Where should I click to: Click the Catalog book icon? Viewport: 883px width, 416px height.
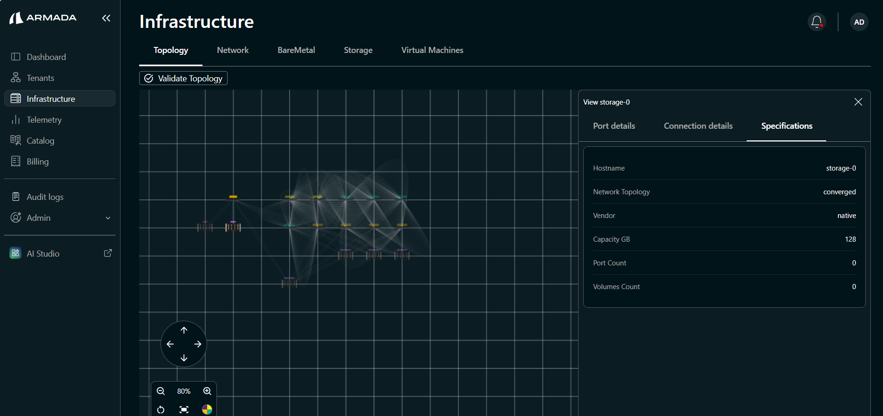[16, 140]
